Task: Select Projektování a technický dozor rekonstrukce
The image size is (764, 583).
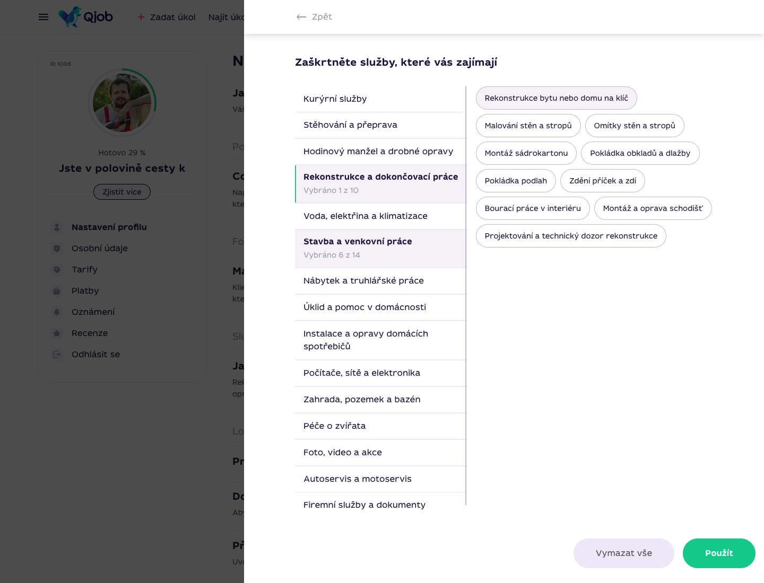Action: pos(571,236)
